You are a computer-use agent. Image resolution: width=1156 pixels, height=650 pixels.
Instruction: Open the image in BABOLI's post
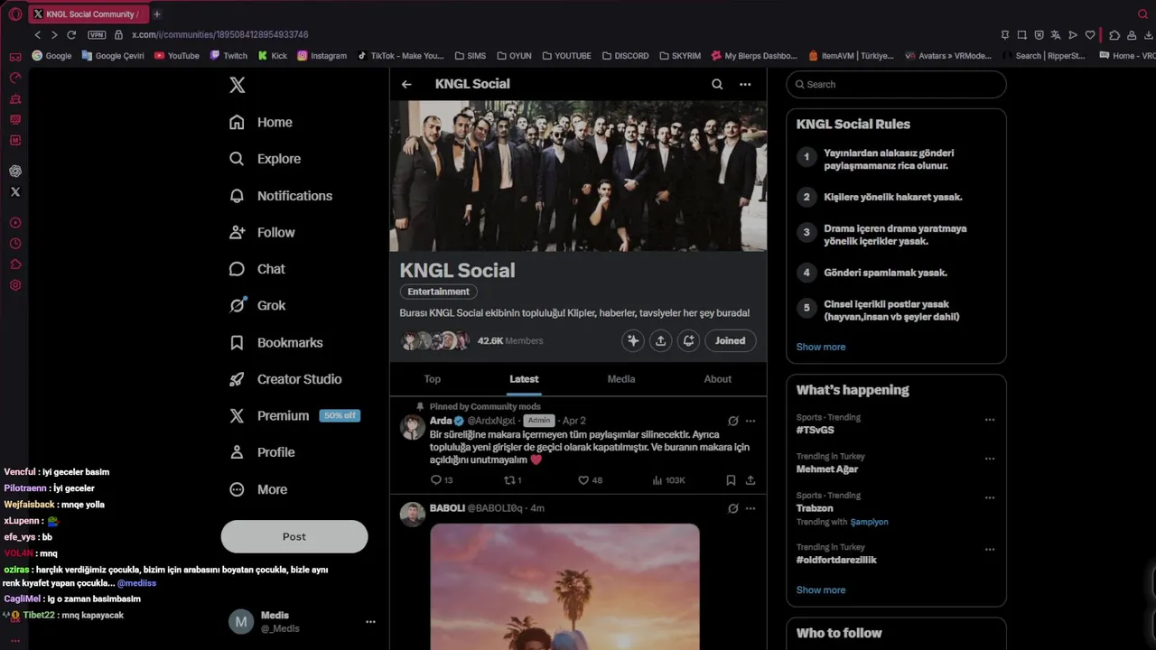[564, 587]
